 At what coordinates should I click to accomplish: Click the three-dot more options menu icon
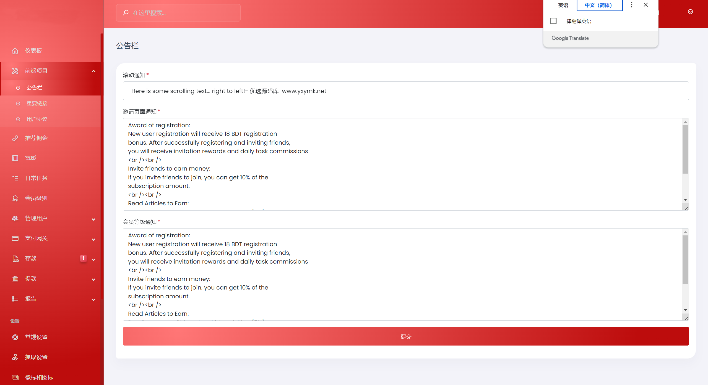click(632, 5)
